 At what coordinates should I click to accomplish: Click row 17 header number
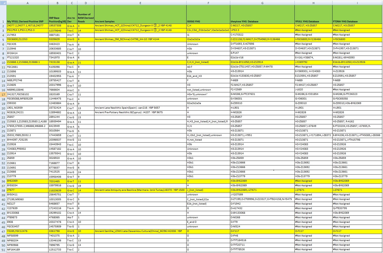click(x=3, y=94)
